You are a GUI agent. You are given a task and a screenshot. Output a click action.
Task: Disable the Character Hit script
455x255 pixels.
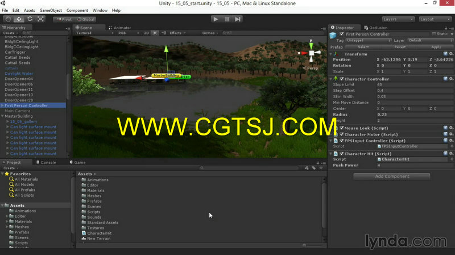tap(342, 154)
